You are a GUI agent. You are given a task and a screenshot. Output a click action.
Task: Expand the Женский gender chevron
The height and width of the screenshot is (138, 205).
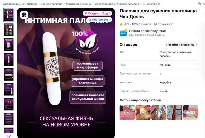tap(197, 64)
